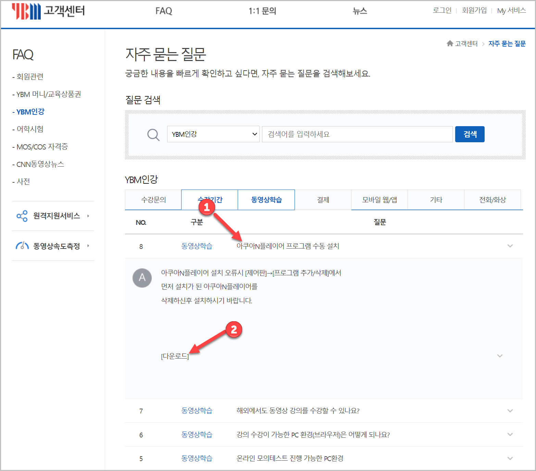536x471 pixels.
Task: Click the 원격지원서비스 share icon
Action: pyautogui.click(x=22, y=216)
